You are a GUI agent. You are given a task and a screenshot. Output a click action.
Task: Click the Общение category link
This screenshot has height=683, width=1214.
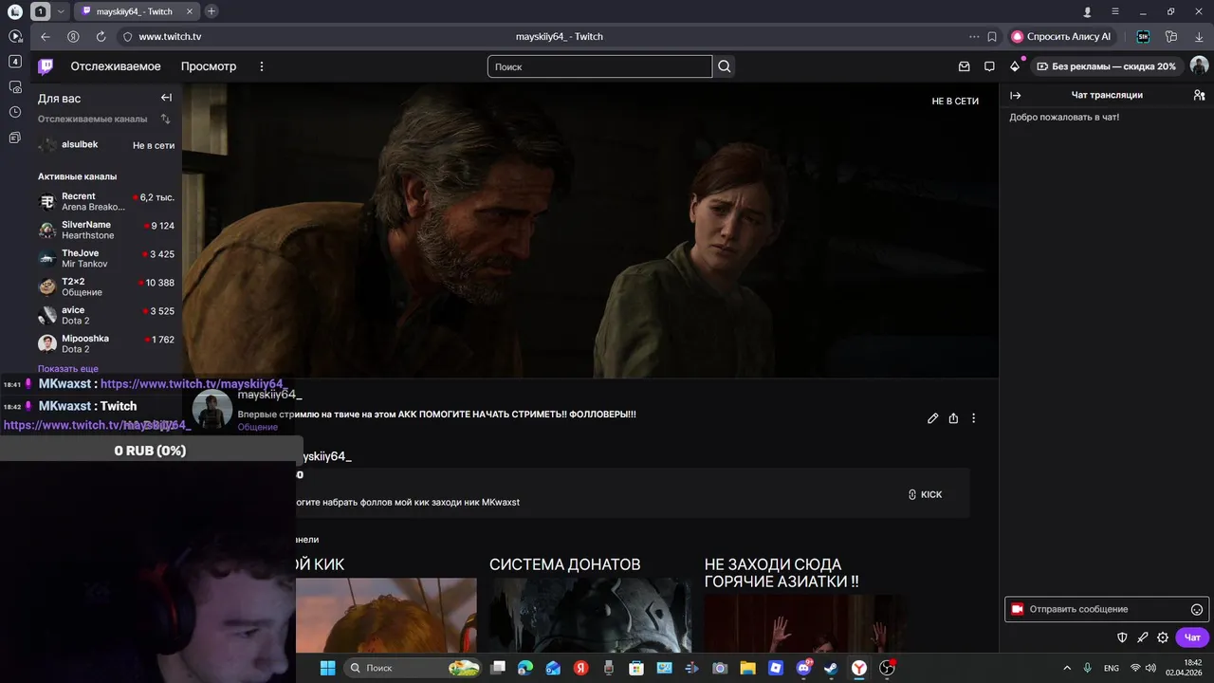[258, 427]
